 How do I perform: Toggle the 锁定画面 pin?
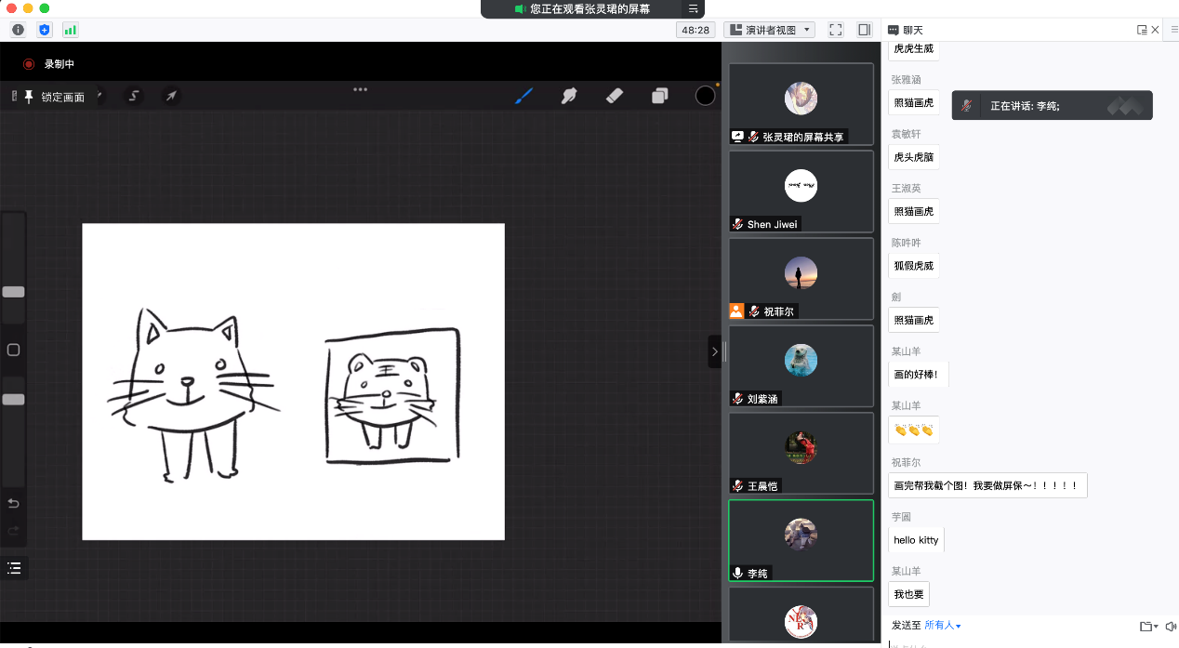pyautogui.click(x=29, y=97)
